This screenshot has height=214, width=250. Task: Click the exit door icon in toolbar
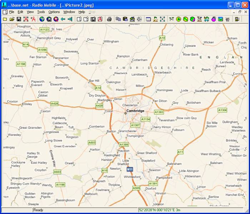[x=237, y=19]
